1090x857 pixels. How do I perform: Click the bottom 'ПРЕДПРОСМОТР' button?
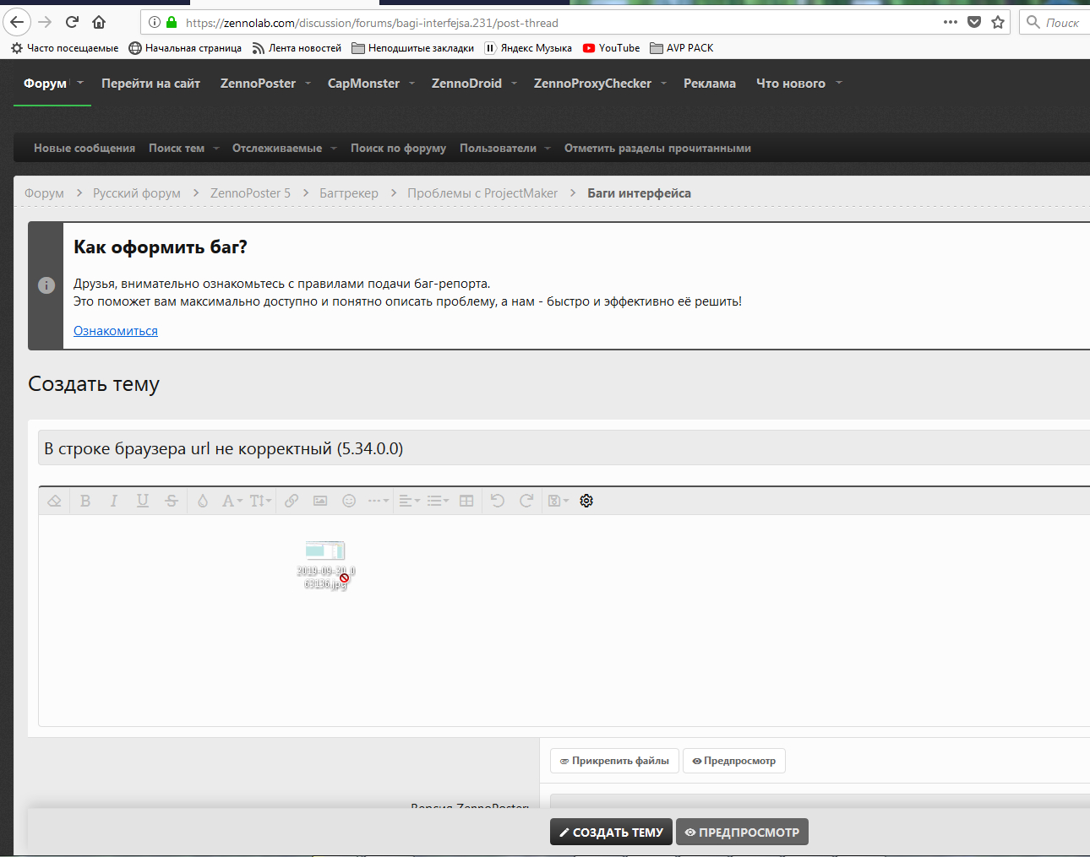point(742,832)
